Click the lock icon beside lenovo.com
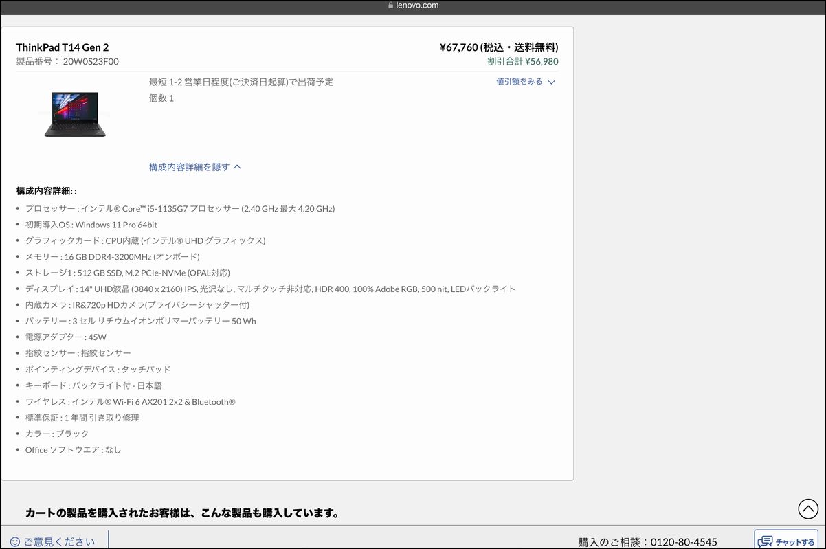This screenshot has height=549, width=826. click(x=392, y=5)
